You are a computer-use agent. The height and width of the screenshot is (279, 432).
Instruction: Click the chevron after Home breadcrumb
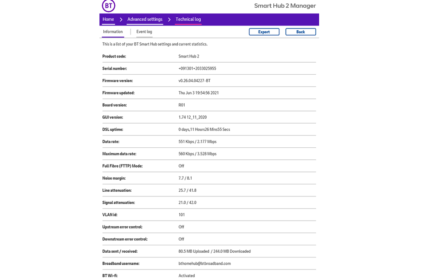[121, 19]
